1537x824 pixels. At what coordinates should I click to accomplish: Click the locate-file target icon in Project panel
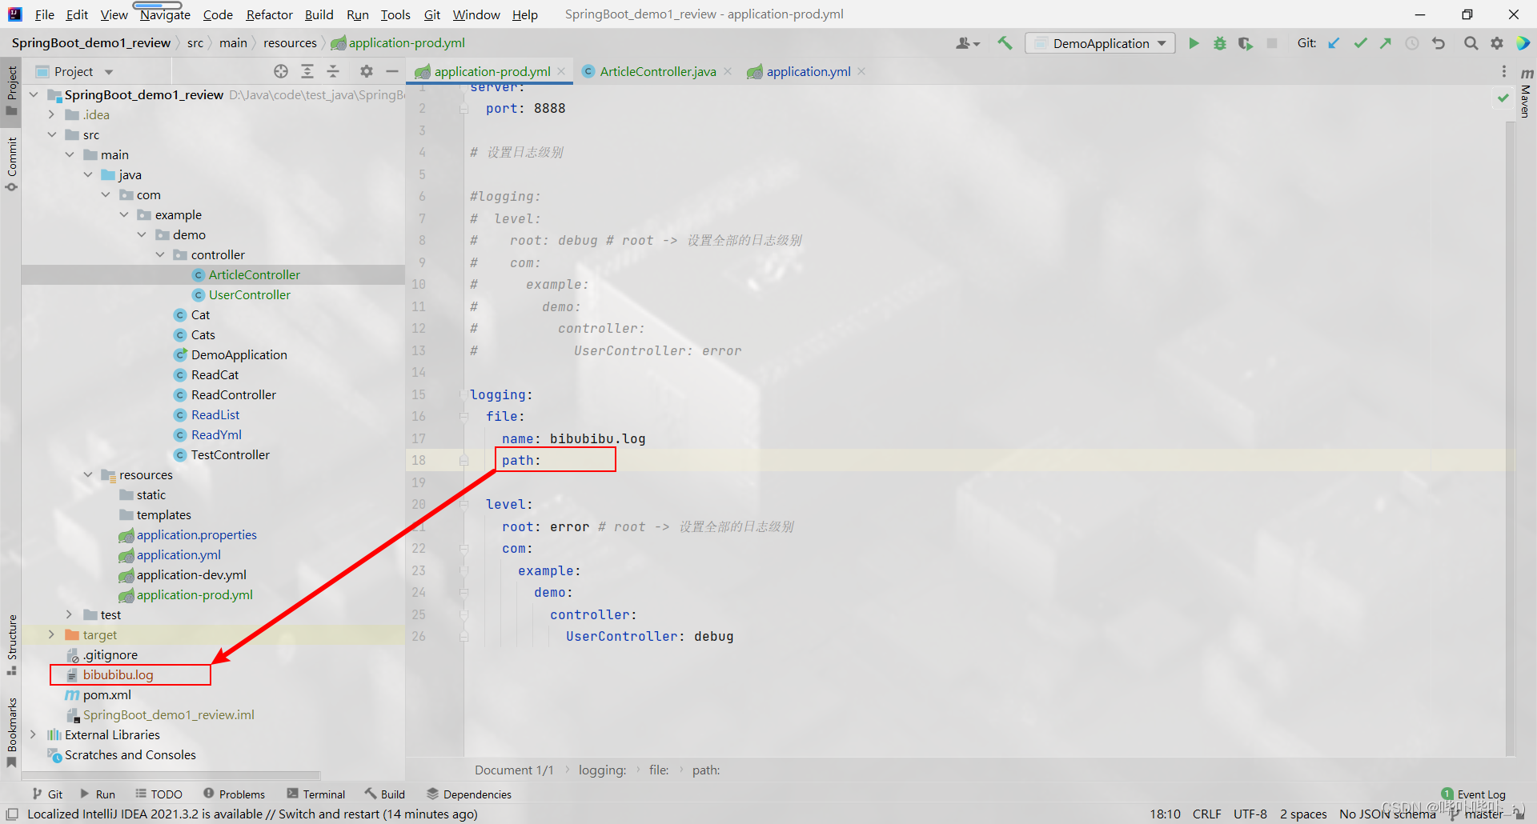281,71
